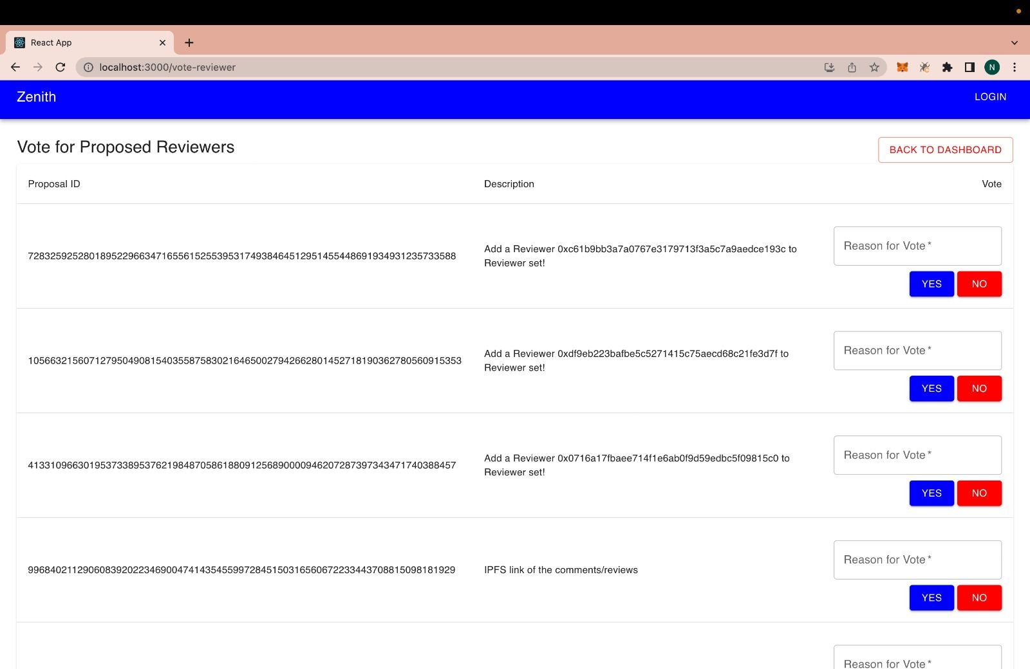Close the React App tab
The width and height of the screenshot is (1030, 669).
coord(162,42)
